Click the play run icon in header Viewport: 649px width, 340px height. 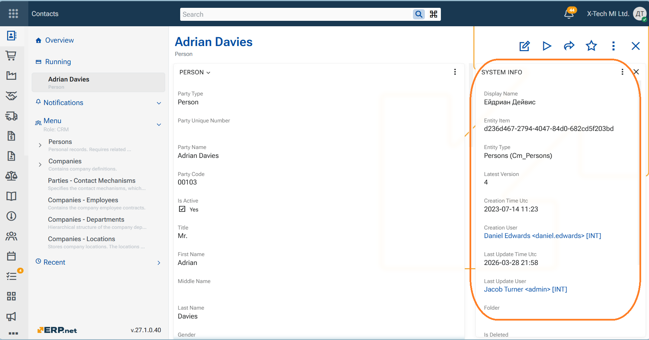[x=547, y=46]
